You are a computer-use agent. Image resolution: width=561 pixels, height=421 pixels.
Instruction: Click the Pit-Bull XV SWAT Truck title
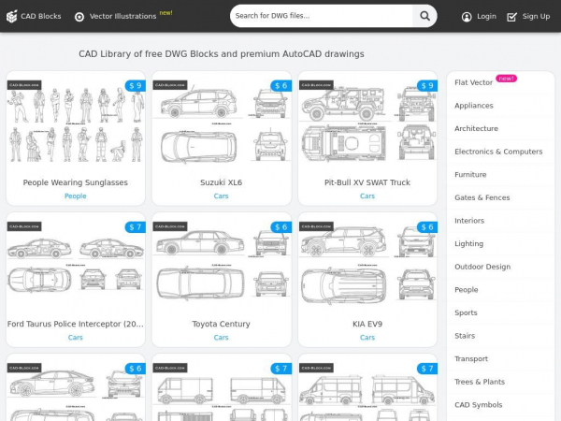click(367, 182)
